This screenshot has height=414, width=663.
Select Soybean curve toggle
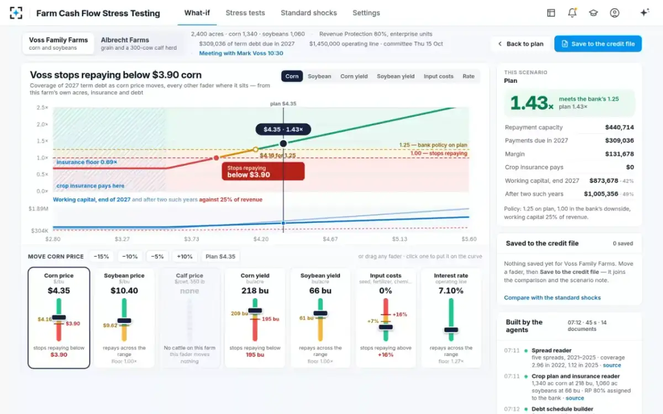tap(319, 76)
